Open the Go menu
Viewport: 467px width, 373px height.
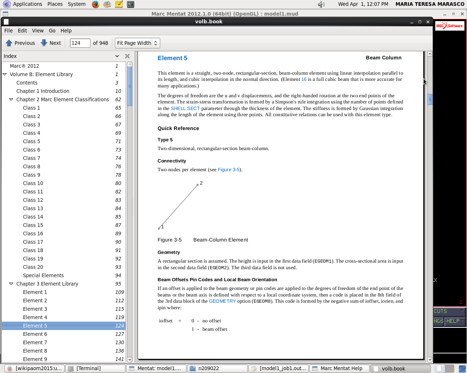pyautogui.click(x=52, y=31)
